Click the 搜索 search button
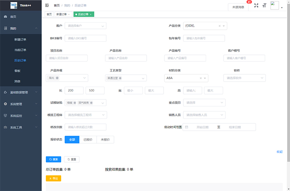 [x=53, y=159]
